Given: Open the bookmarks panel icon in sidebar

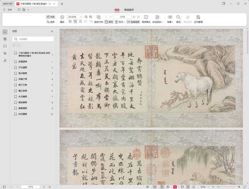Looking at the screenshot, I should coord(5,32).
